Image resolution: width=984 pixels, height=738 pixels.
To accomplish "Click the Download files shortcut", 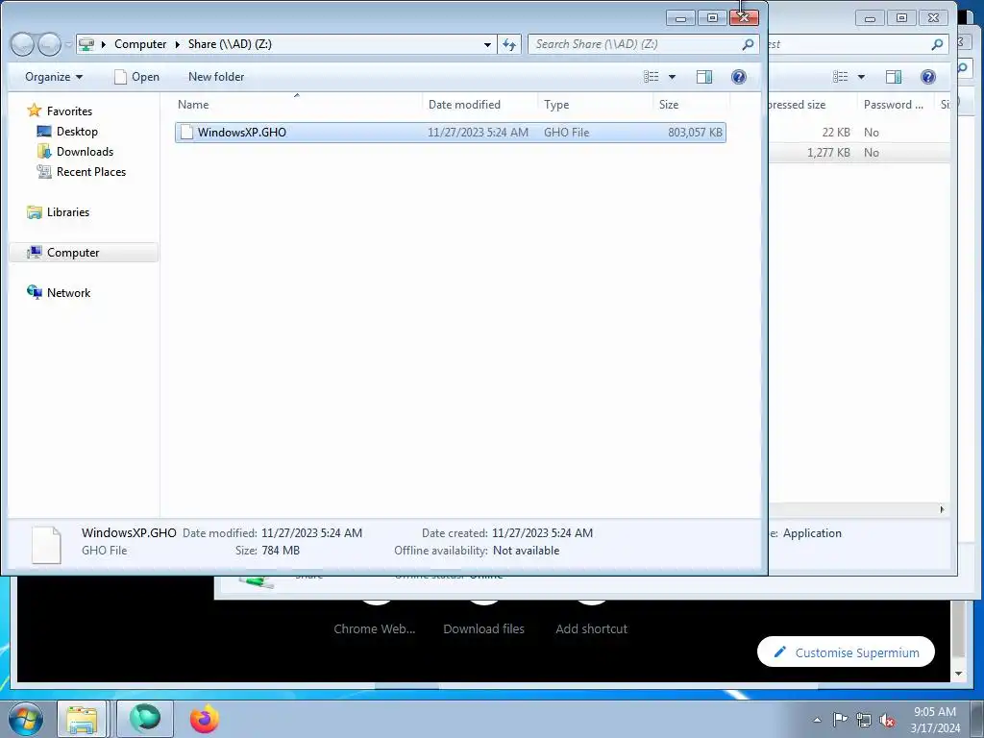I will point(484,628).
